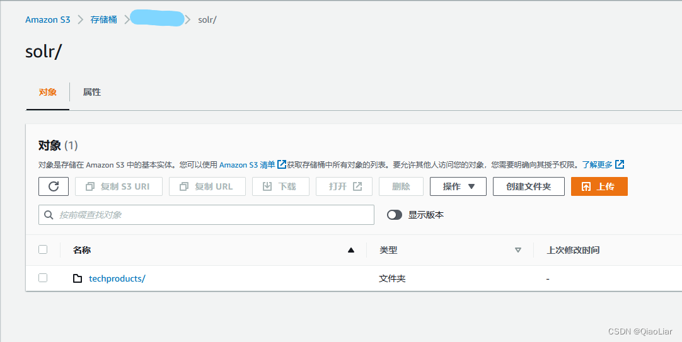The width and height of the screenshot is (682, 342).
Task: Click the 复制 S3 URI button
Action: pos(118,186)
